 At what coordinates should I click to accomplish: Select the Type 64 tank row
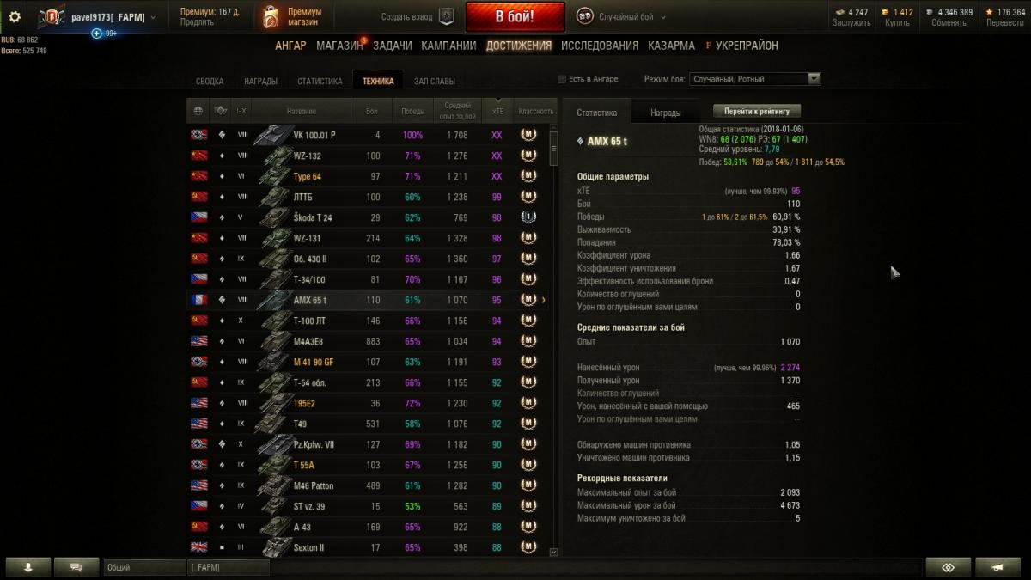pos(371,176)
